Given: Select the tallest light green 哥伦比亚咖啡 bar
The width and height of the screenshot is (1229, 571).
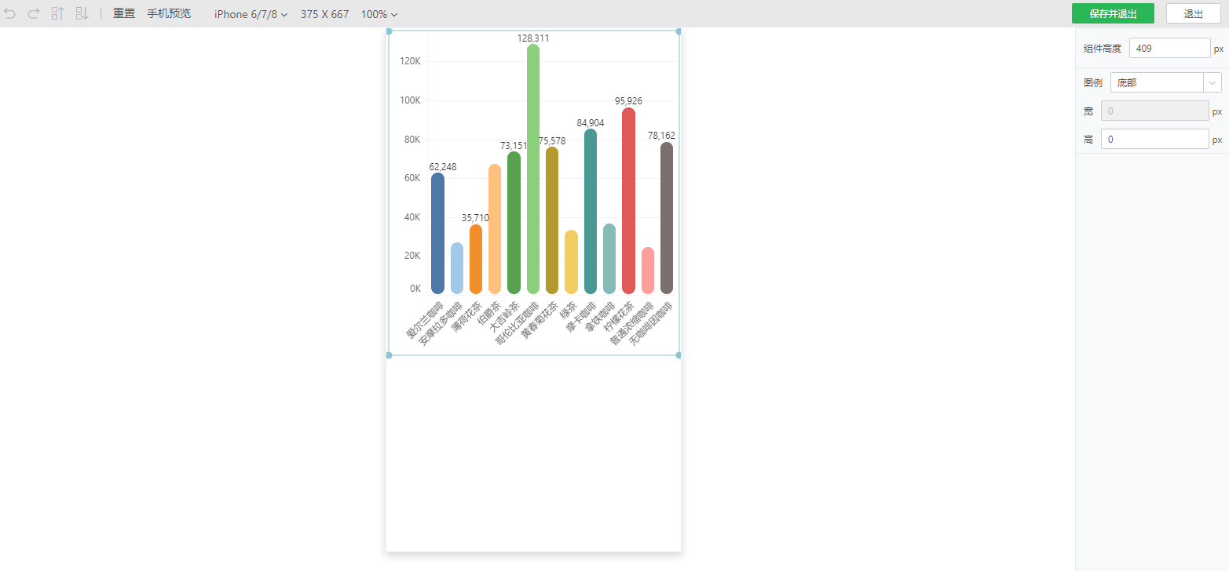Looking at the screenshot, I should pyautogui.click(x=533, y=169).
